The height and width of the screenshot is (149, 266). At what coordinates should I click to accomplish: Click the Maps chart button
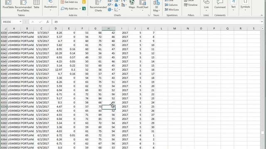[x=132, y=6]
